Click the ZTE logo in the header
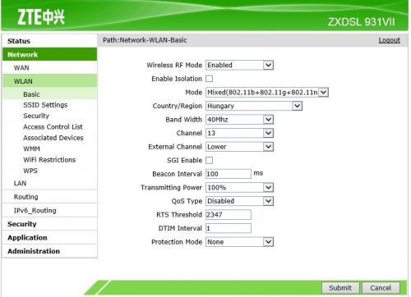This screenshot has height=297, width=411. pos(41,17)
